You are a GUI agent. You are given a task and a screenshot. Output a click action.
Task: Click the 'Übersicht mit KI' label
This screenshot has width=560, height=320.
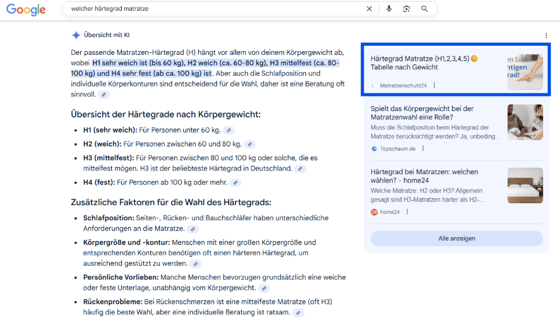coord(107,35)
